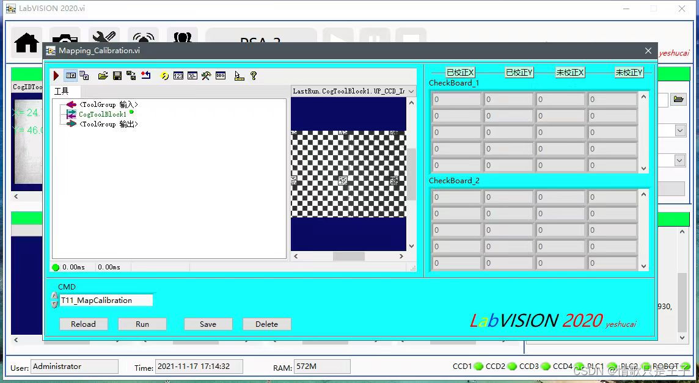This screenshot has height=383, width=699.
Task: Open the tool settings hammer-wrench icon
Action: pyautogui.click(x=207, y=75)
